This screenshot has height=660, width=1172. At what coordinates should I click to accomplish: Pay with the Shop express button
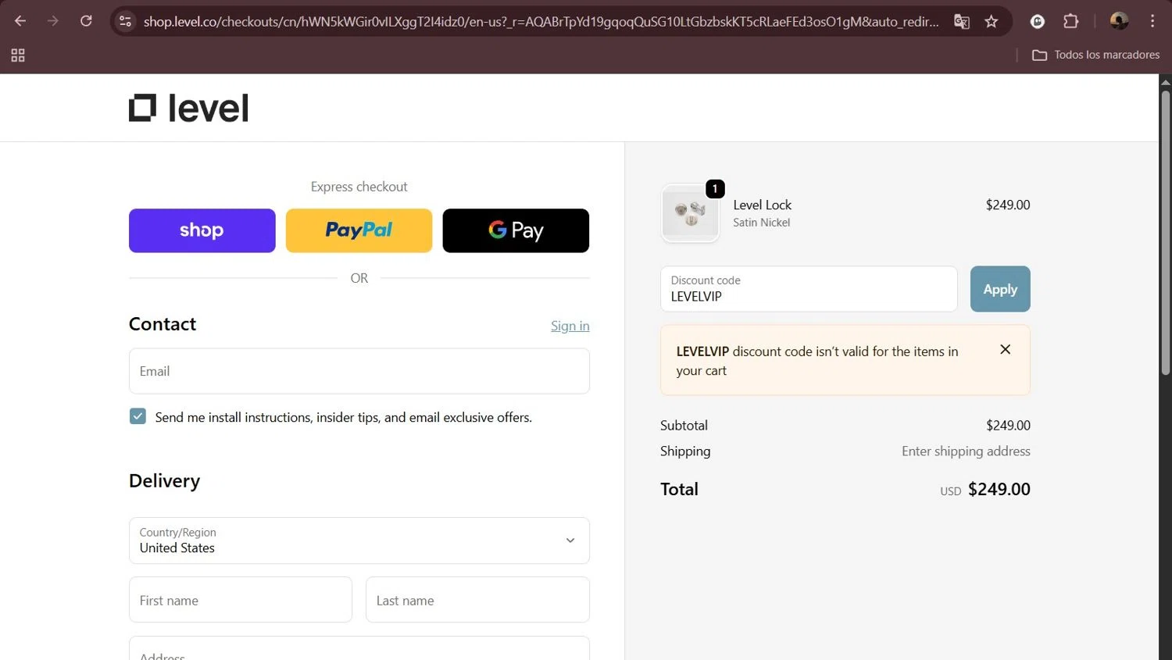[x=202, y=230]
